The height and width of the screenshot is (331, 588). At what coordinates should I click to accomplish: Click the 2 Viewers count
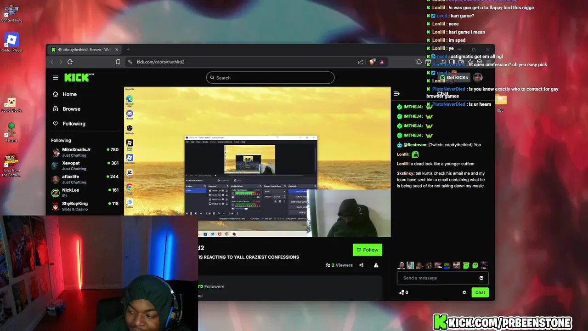(339, 265)
